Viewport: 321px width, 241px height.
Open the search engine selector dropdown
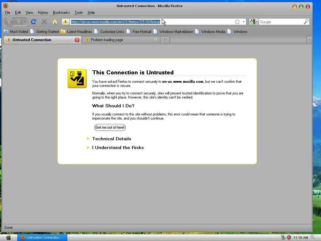pos(254,22)
